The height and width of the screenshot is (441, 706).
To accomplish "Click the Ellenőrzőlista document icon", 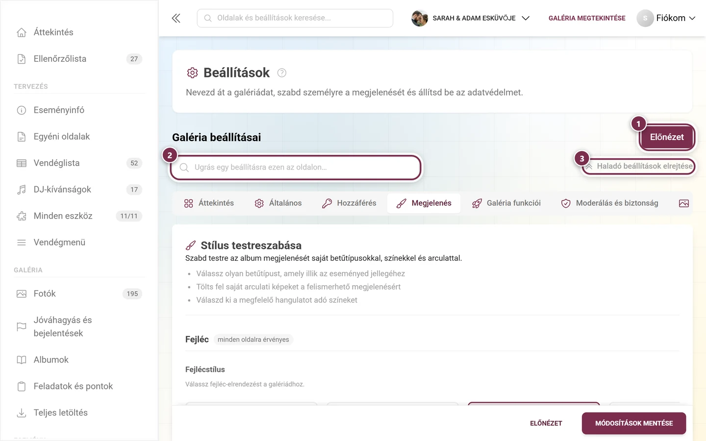I will coord(22,59).
